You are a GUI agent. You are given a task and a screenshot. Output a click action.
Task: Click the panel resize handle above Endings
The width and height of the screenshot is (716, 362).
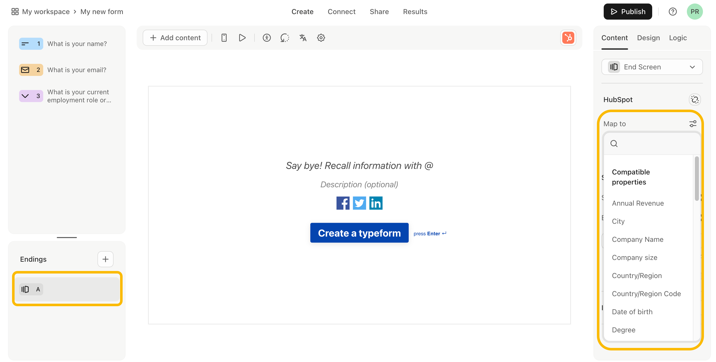pos(67,238)
